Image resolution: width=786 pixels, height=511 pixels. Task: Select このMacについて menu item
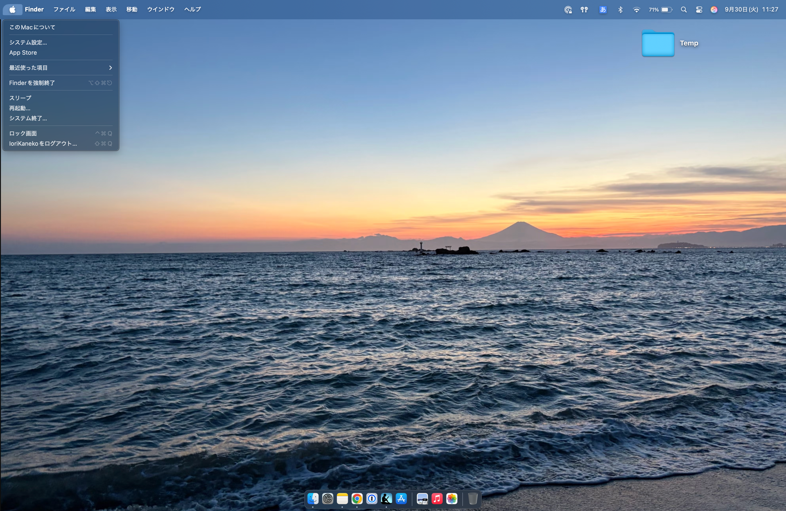(32, 27)
